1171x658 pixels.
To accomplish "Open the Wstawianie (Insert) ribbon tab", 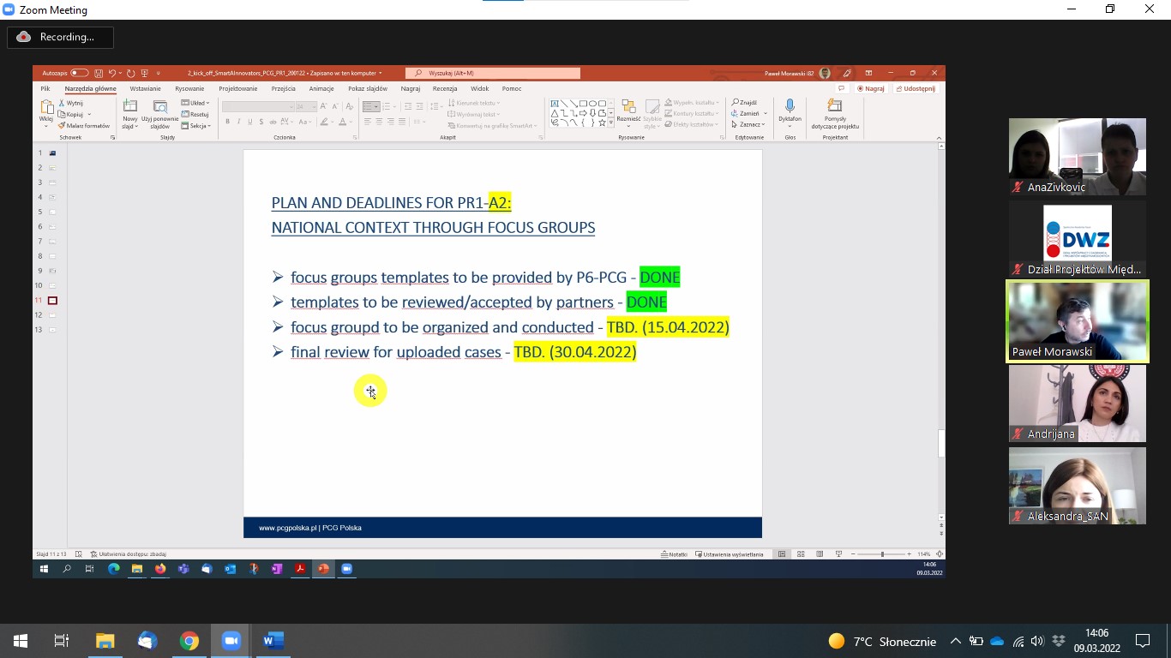I will [x=145, y=88].
